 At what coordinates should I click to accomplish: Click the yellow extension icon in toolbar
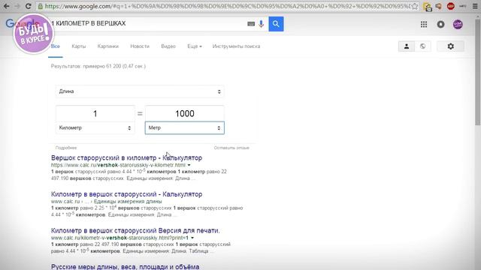[427, 7]
